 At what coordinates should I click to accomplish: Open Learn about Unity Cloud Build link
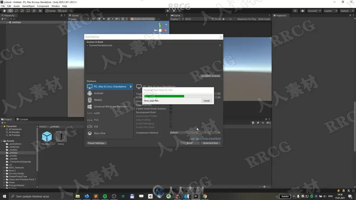coord(205,138)
